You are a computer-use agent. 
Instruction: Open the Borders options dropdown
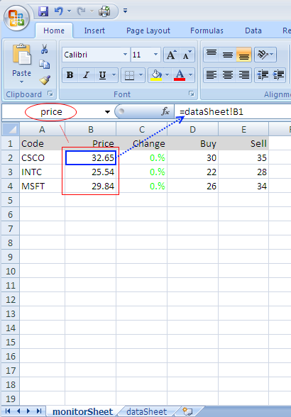(141, 75)
